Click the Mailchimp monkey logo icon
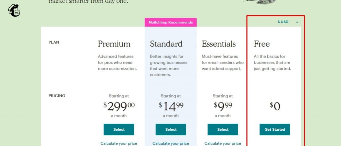The height and width of the screenshot is (146, 341). 14,10
